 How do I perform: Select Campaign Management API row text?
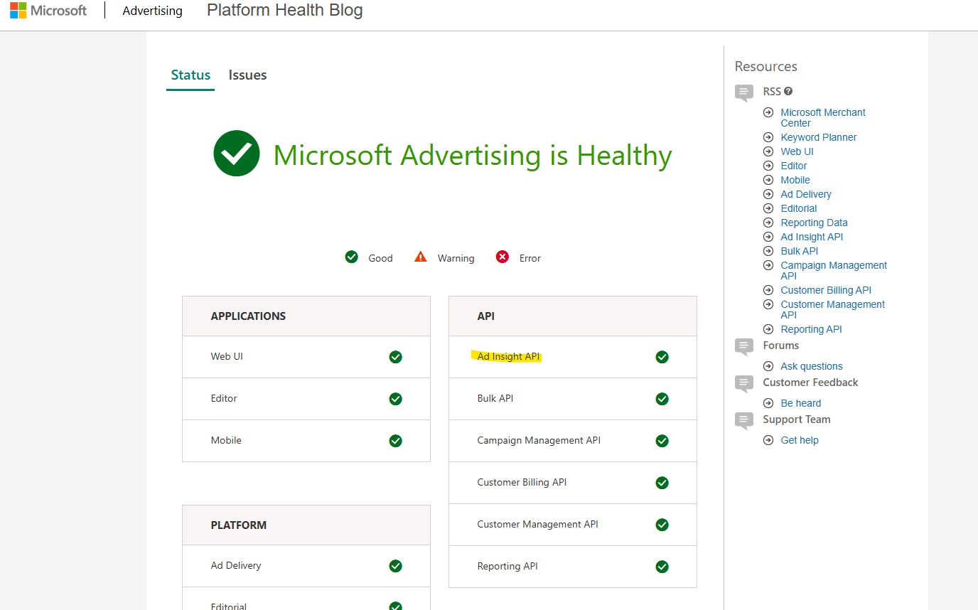[539, 440]
